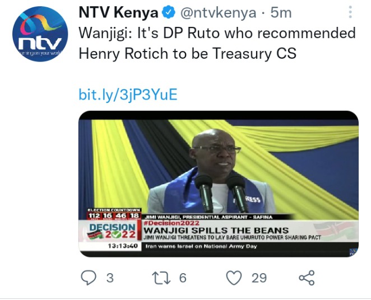Open the bit.ly/3jP3YuE link

(x=128, y=95)
